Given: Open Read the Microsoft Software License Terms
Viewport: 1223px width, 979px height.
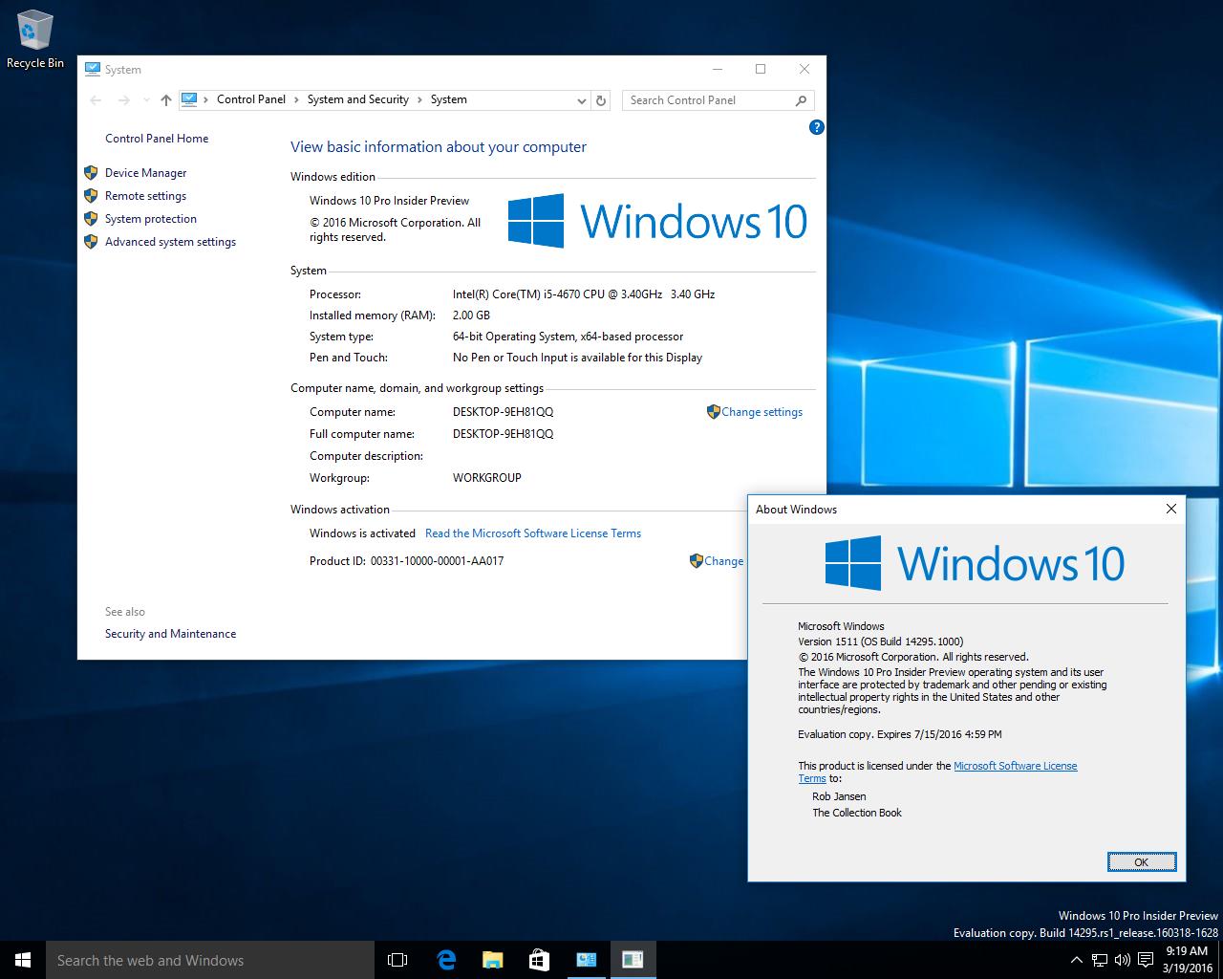Looking at the screenshot, I should pyautogui.click(x=532, y=533).
